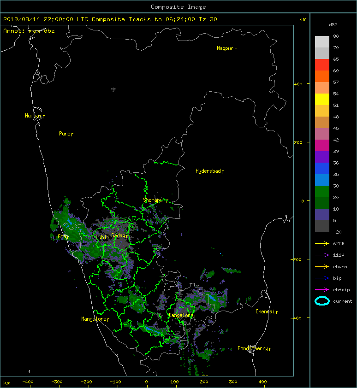This screenshot has height=388, width=357.
Task: Click the yellow 54 dBZ color swatch
Action: (322, 99)
